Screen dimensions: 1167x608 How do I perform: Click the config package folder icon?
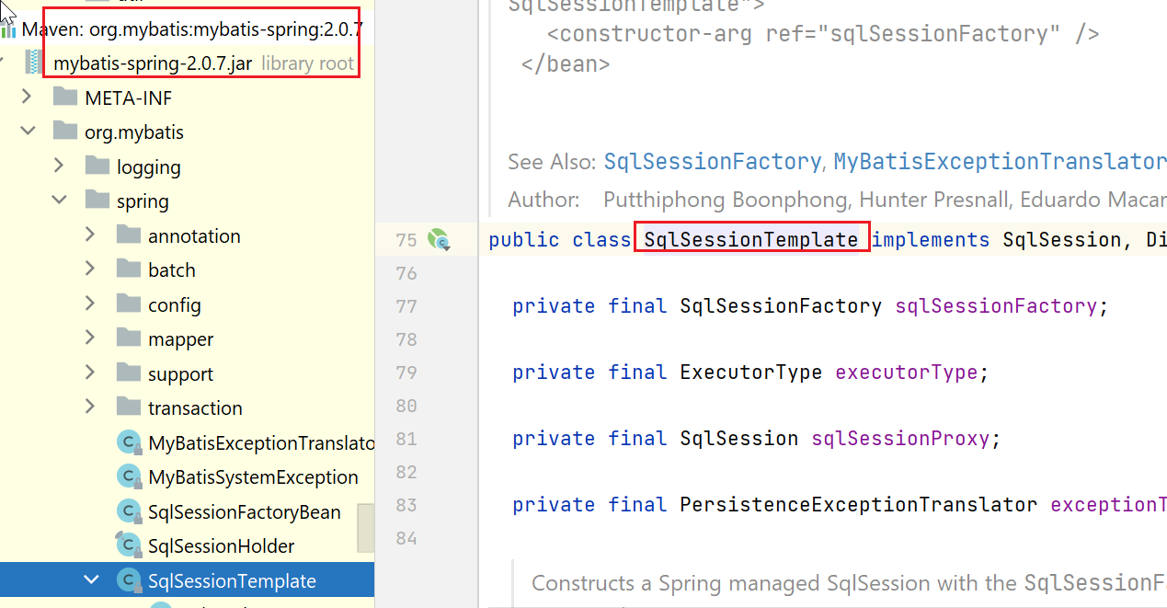pyautogui.click(x=129, y=304)
